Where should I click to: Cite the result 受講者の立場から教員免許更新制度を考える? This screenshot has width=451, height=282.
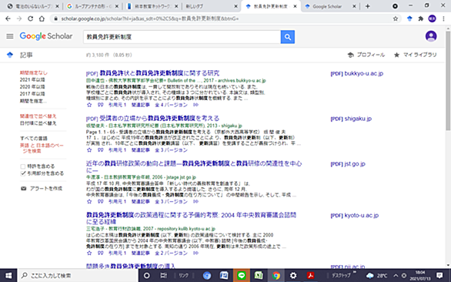(100, 150)
